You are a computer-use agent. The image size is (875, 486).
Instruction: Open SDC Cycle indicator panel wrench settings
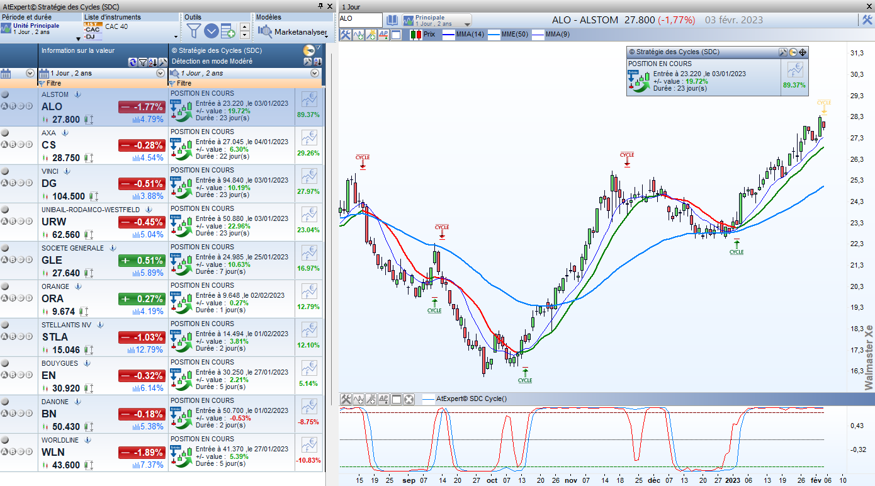pyautogui.click(x=346, y=399)
